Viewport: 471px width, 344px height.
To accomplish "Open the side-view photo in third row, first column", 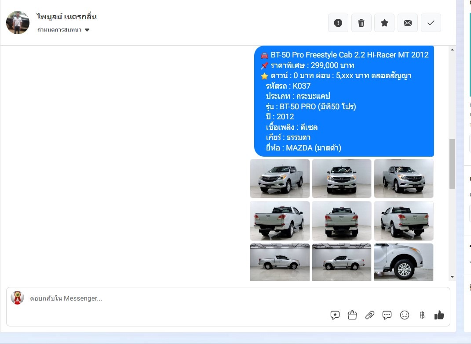I will [x=280, y=262].
